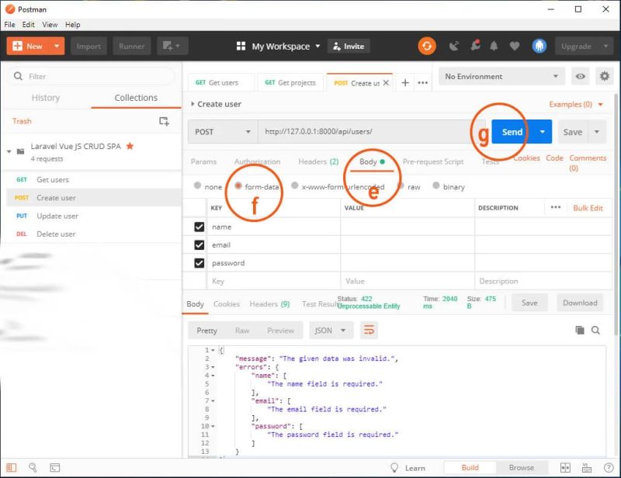Click the Download response button
The width and height of the screenshot is (621, 478).
coord(580,303)
